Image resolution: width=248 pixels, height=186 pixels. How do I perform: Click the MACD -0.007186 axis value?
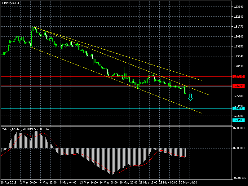239,178
